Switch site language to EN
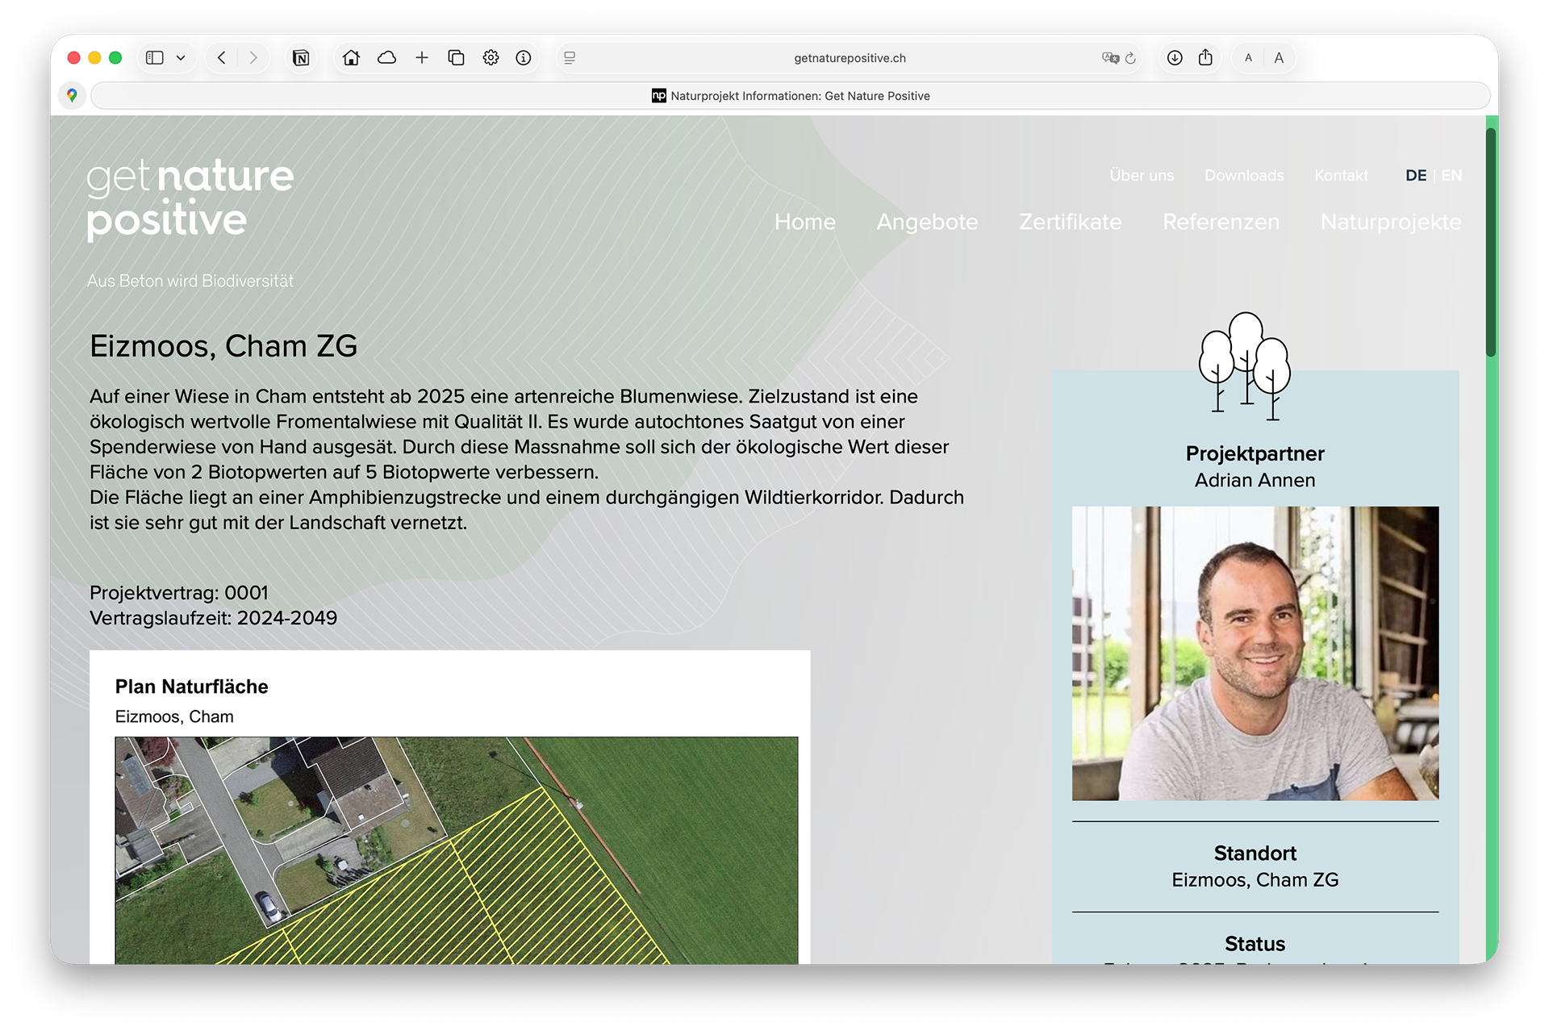1549x1031 pixels. (x=1451, y=175)
